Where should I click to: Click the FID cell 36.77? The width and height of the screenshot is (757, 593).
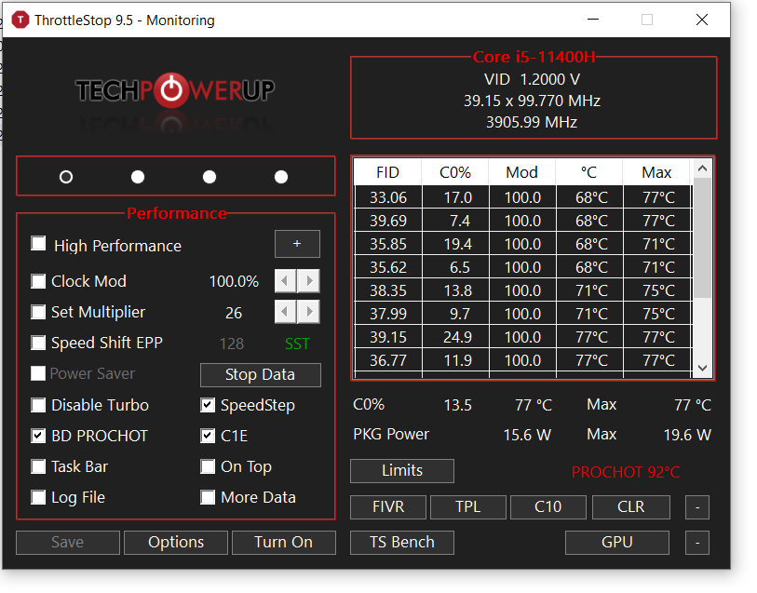tap(388, 360)
